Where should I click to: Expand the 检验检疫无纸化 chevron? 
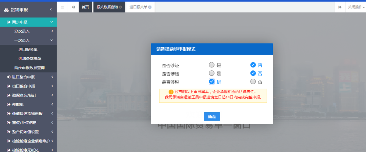(52, 150)
